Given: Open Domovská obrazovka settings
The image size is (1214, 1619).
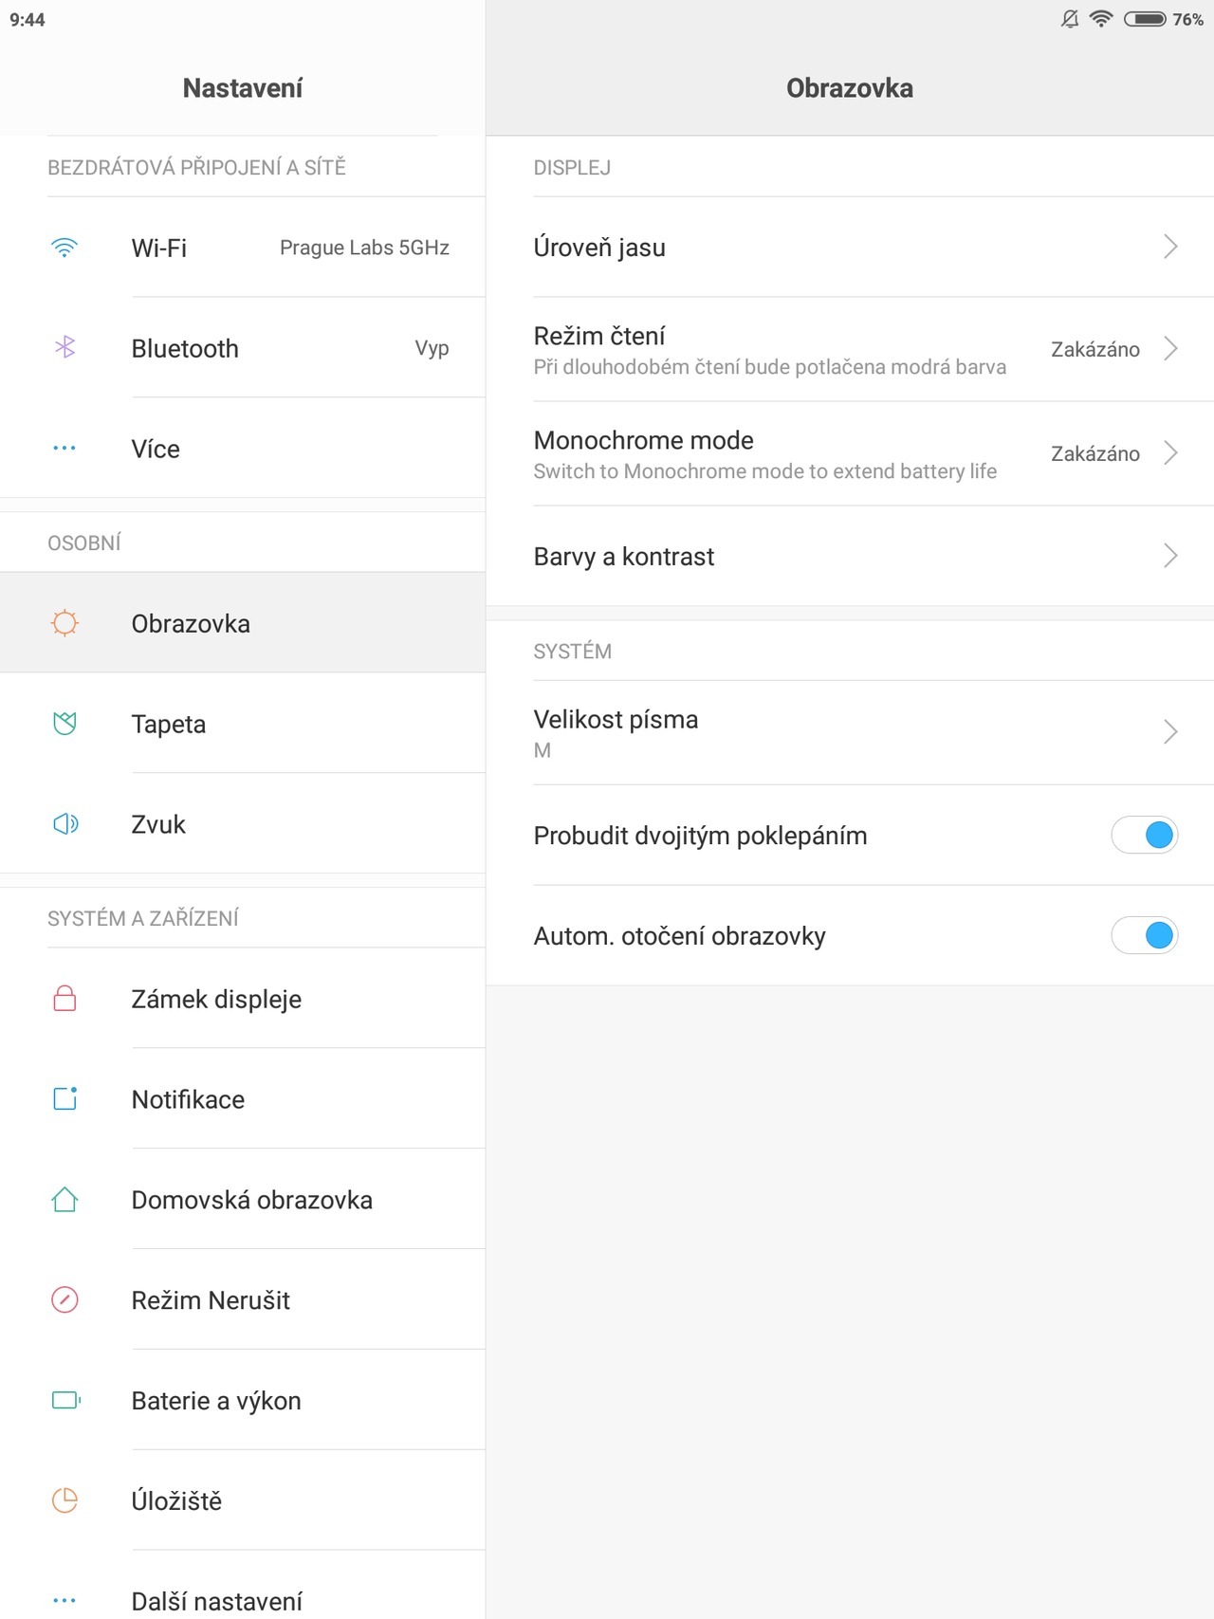Looking at the screenshot, I should [x=252, y=1199].
